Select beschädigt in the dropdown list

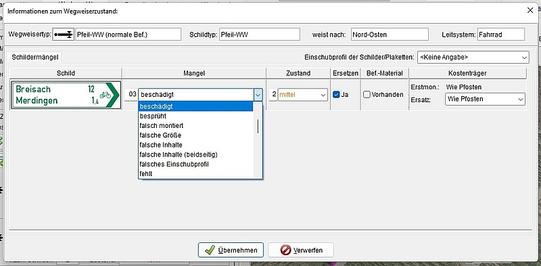coord(195,106)
